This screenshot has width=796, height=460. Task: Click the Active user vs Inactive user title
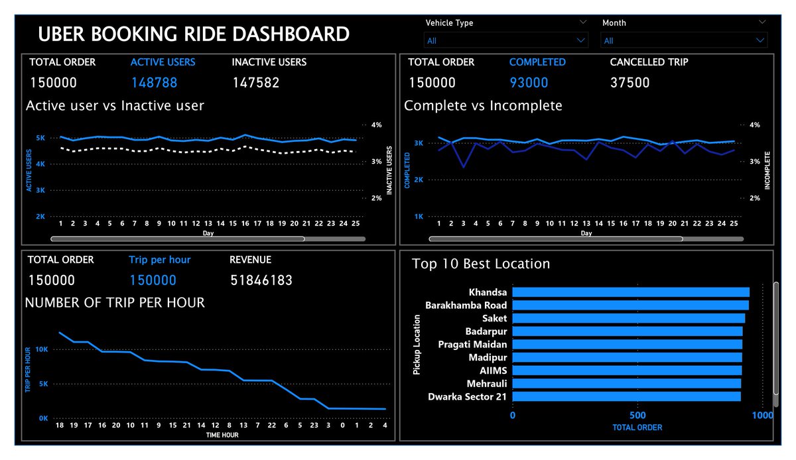[x=115, y=105]
